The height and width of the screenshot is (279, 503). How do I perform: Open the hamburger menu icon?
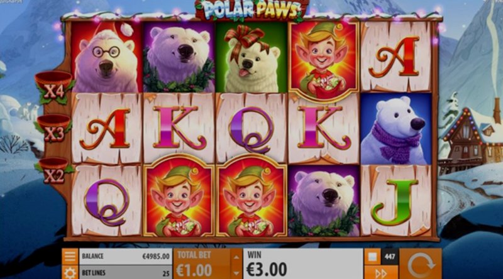coord(70,256)
